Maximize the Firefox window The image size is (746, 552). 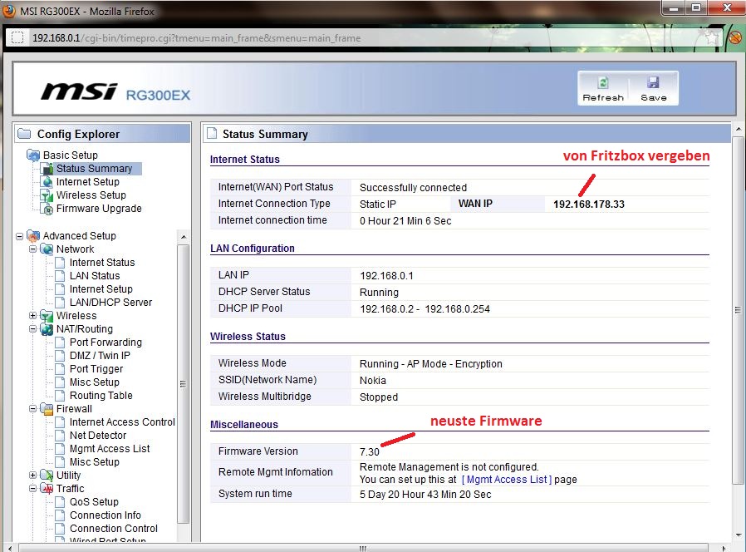click(696, 8)
